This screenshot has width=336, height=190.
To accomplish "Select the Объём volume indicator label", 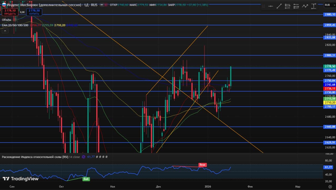I will click(7, 20).
